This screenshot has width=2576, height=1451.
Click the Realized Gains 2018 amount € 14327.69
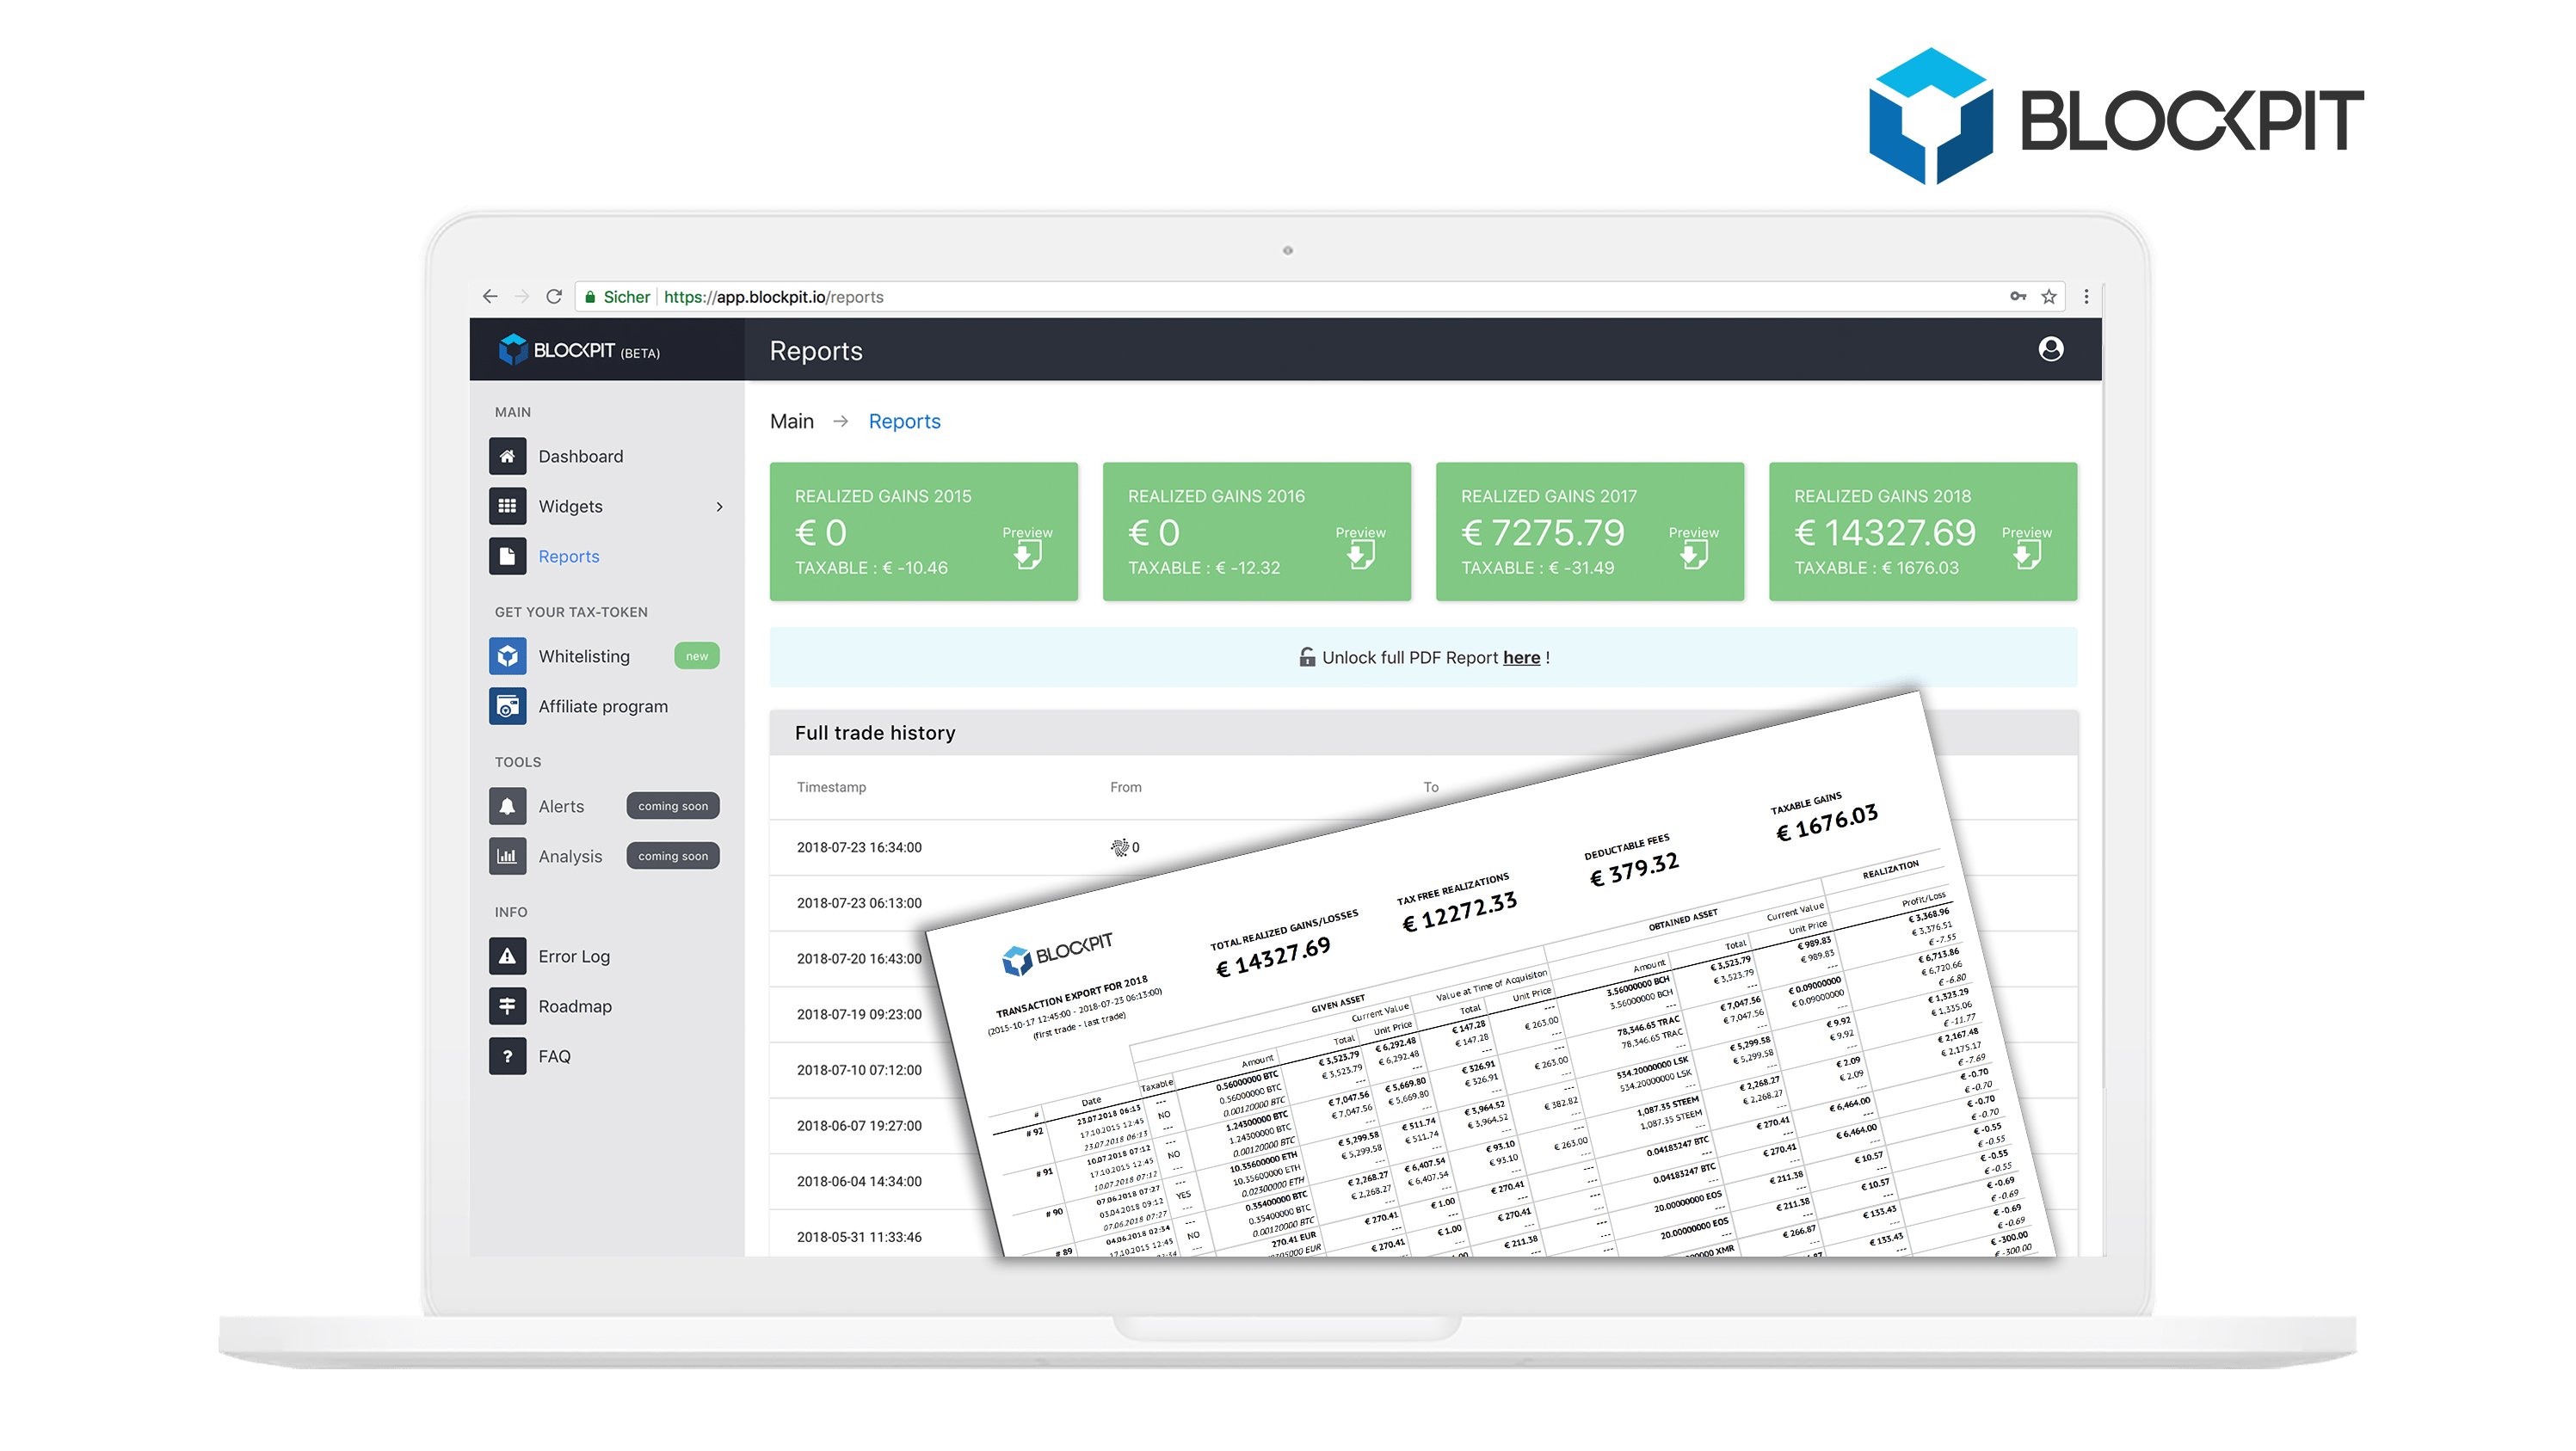pyautogui.click(x=1884, y=533)
